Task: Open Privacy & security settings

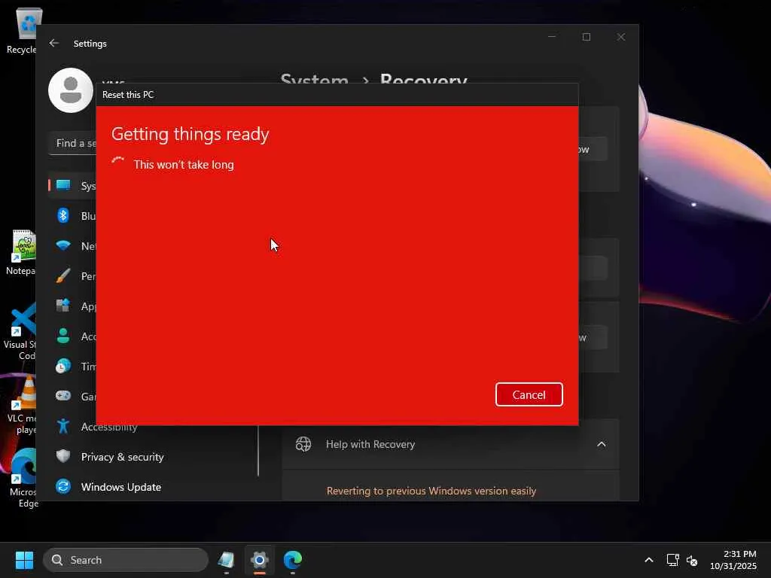Action: pos(123,457)
